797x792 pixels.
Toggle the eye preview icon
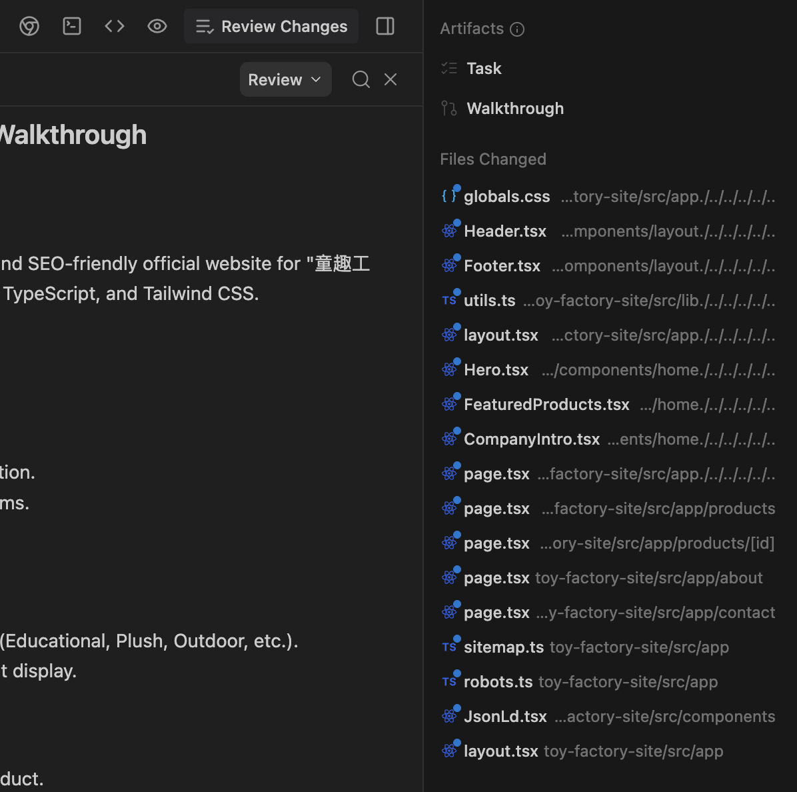[157, 27]
